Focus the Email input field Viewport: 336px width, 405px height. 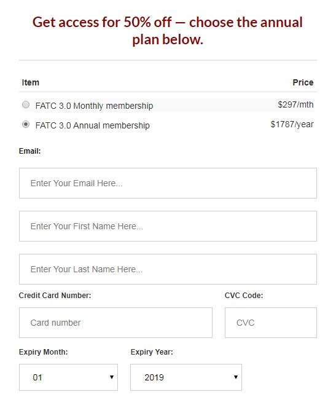[x=168, y=183]
